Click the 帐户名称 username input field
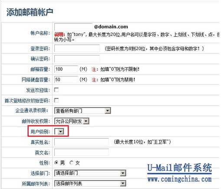This screenshot has height=189, width=221. (73, 27)
